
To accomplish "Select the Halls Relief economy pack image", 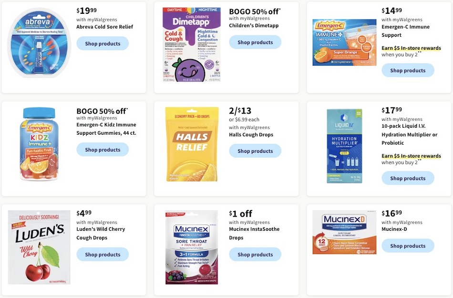I will tap(191, 144).
